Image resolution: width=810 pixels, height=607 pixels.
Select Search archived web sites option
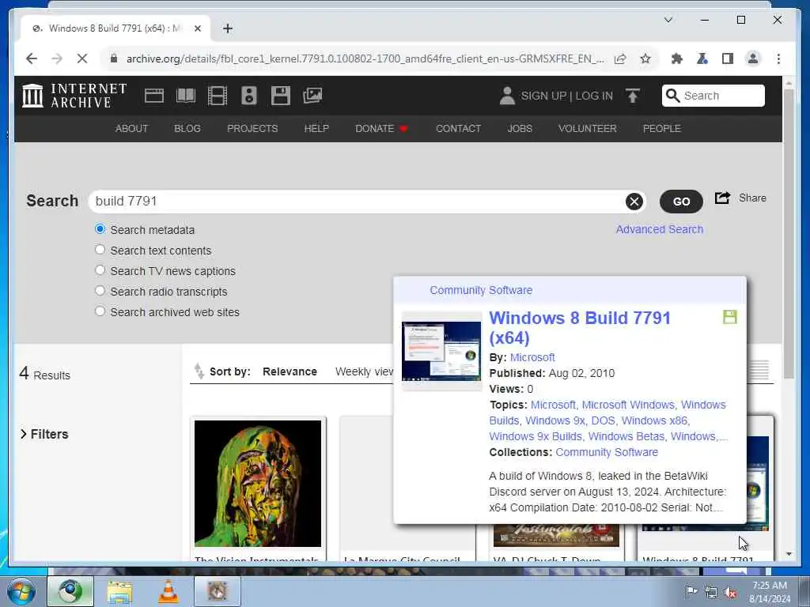[x=100, y=311]
